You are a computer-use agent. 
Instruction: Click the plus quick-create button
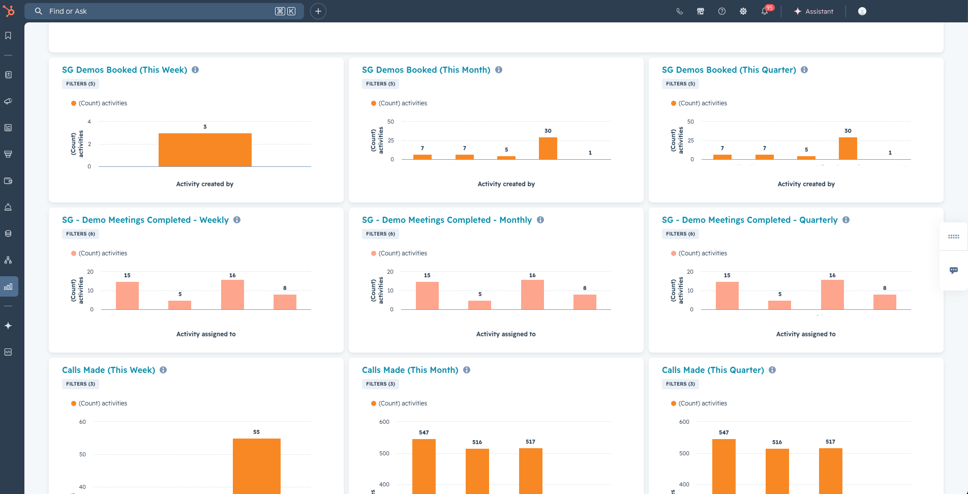tap(318, 11)
